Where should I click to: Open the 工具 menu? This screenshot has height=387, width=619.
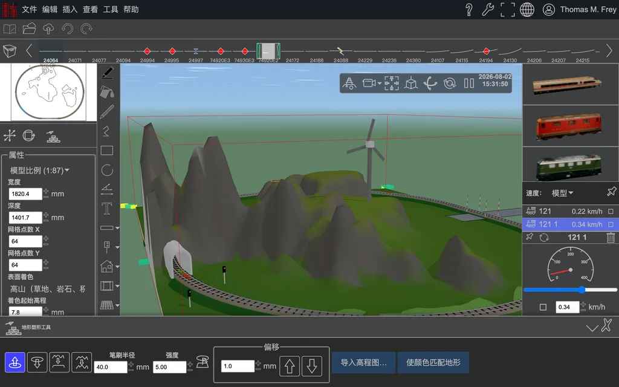click(x=111, y=10)
